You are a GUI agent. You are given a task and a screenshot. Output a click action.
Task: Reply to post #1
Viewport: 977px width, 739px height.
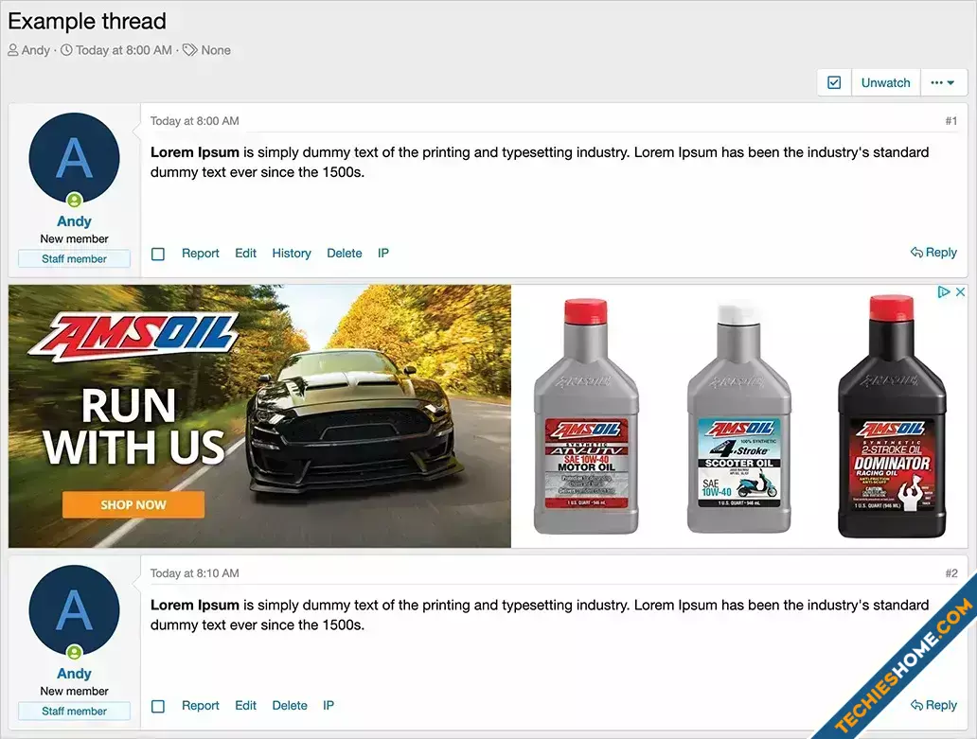(x=933, y=252)
